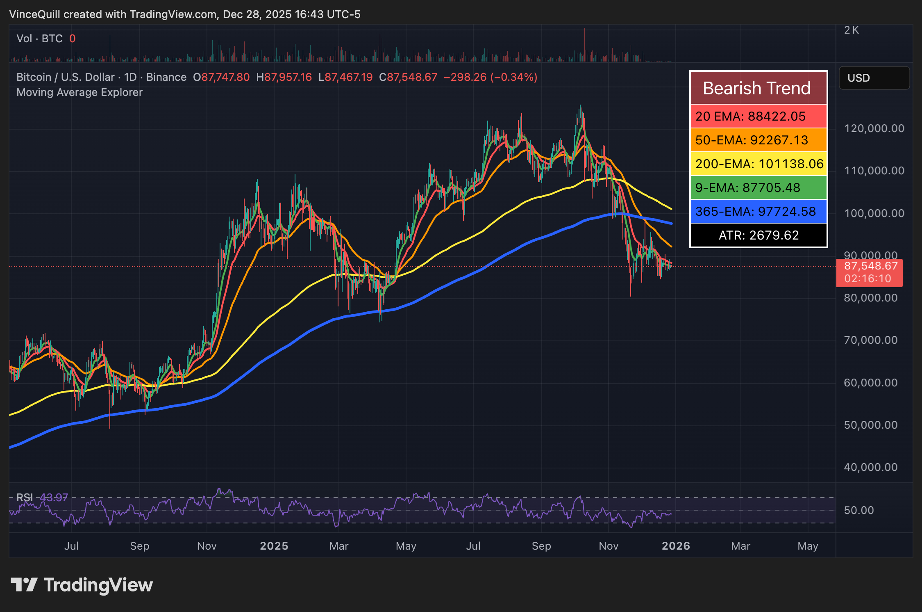Click the Moving Average Explorer indicator label
This screenshot has width=922, height=612.
(79, 92)
